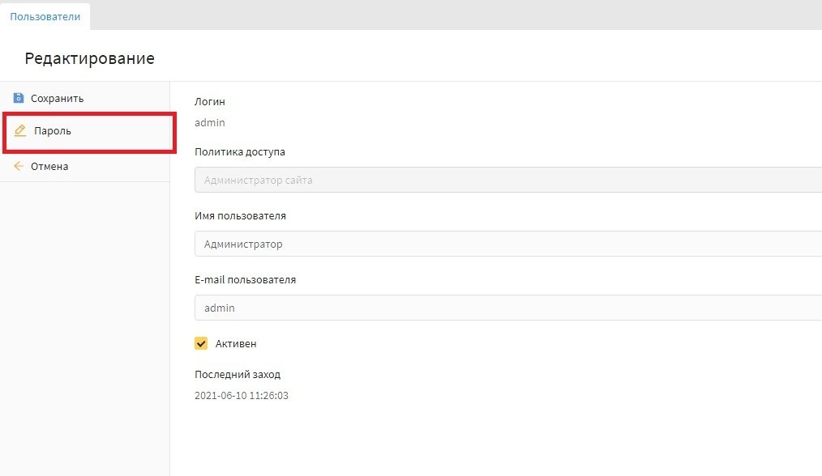Click the Политика доступа field label
The width and height of the screenshot is (822, 476).
(x=240, y=151)
